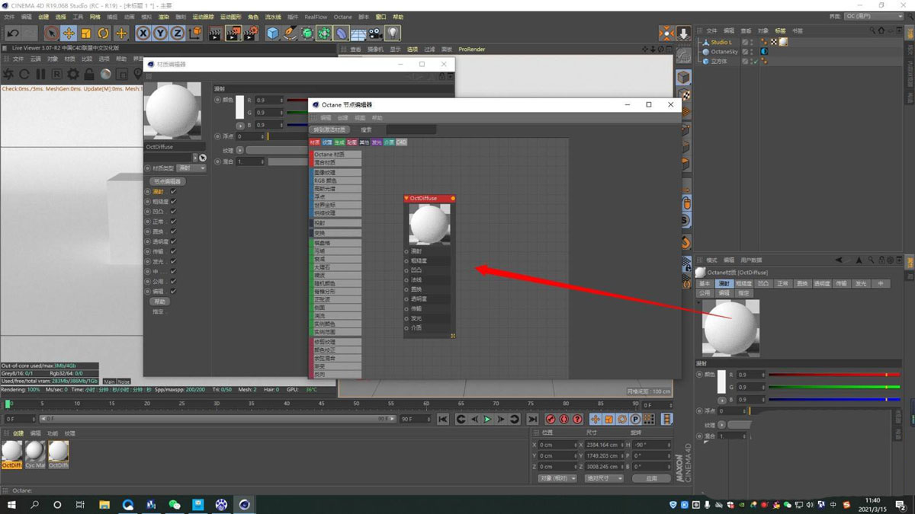Open the RealFlow menu
The image size is (915, 514).
pyautogui.click(x=316, y=17)
